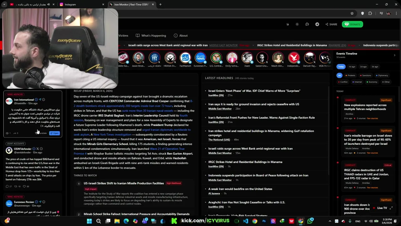Open the What's Happening tab
Screen dimensions: 401x226
[x=151, y=35]
